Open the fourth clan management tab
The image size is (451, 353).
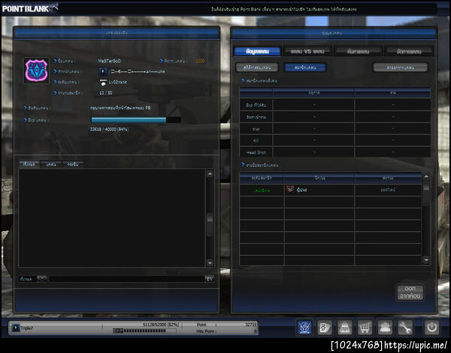[409, 51]
